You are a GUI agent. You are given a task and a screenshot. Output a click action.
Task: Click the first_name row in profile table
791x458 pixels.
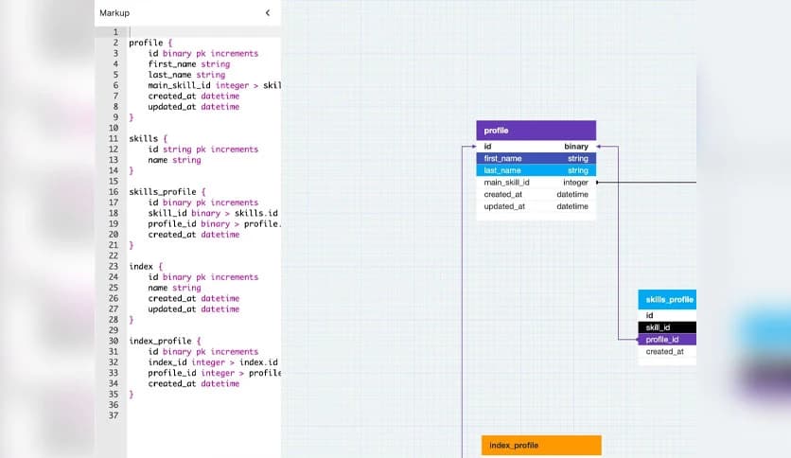536,159
